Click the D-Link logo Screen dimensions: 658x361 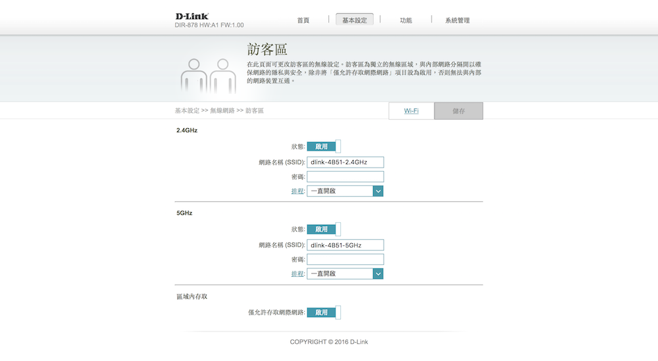(x=192, y=16)
